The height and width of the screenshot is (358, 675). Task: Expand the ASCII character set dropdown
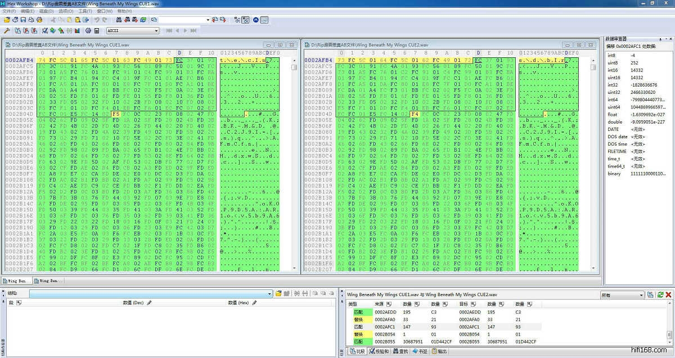click(x=156, y=30)
